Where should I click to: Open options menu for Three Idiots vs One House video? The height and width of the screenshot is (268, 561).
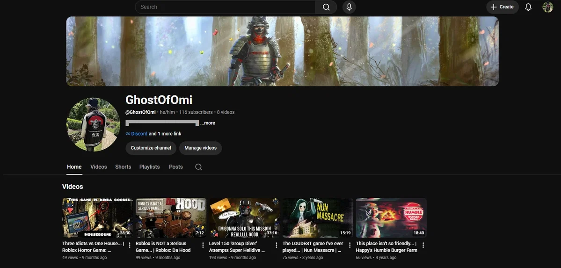click(x=130, y=245)
